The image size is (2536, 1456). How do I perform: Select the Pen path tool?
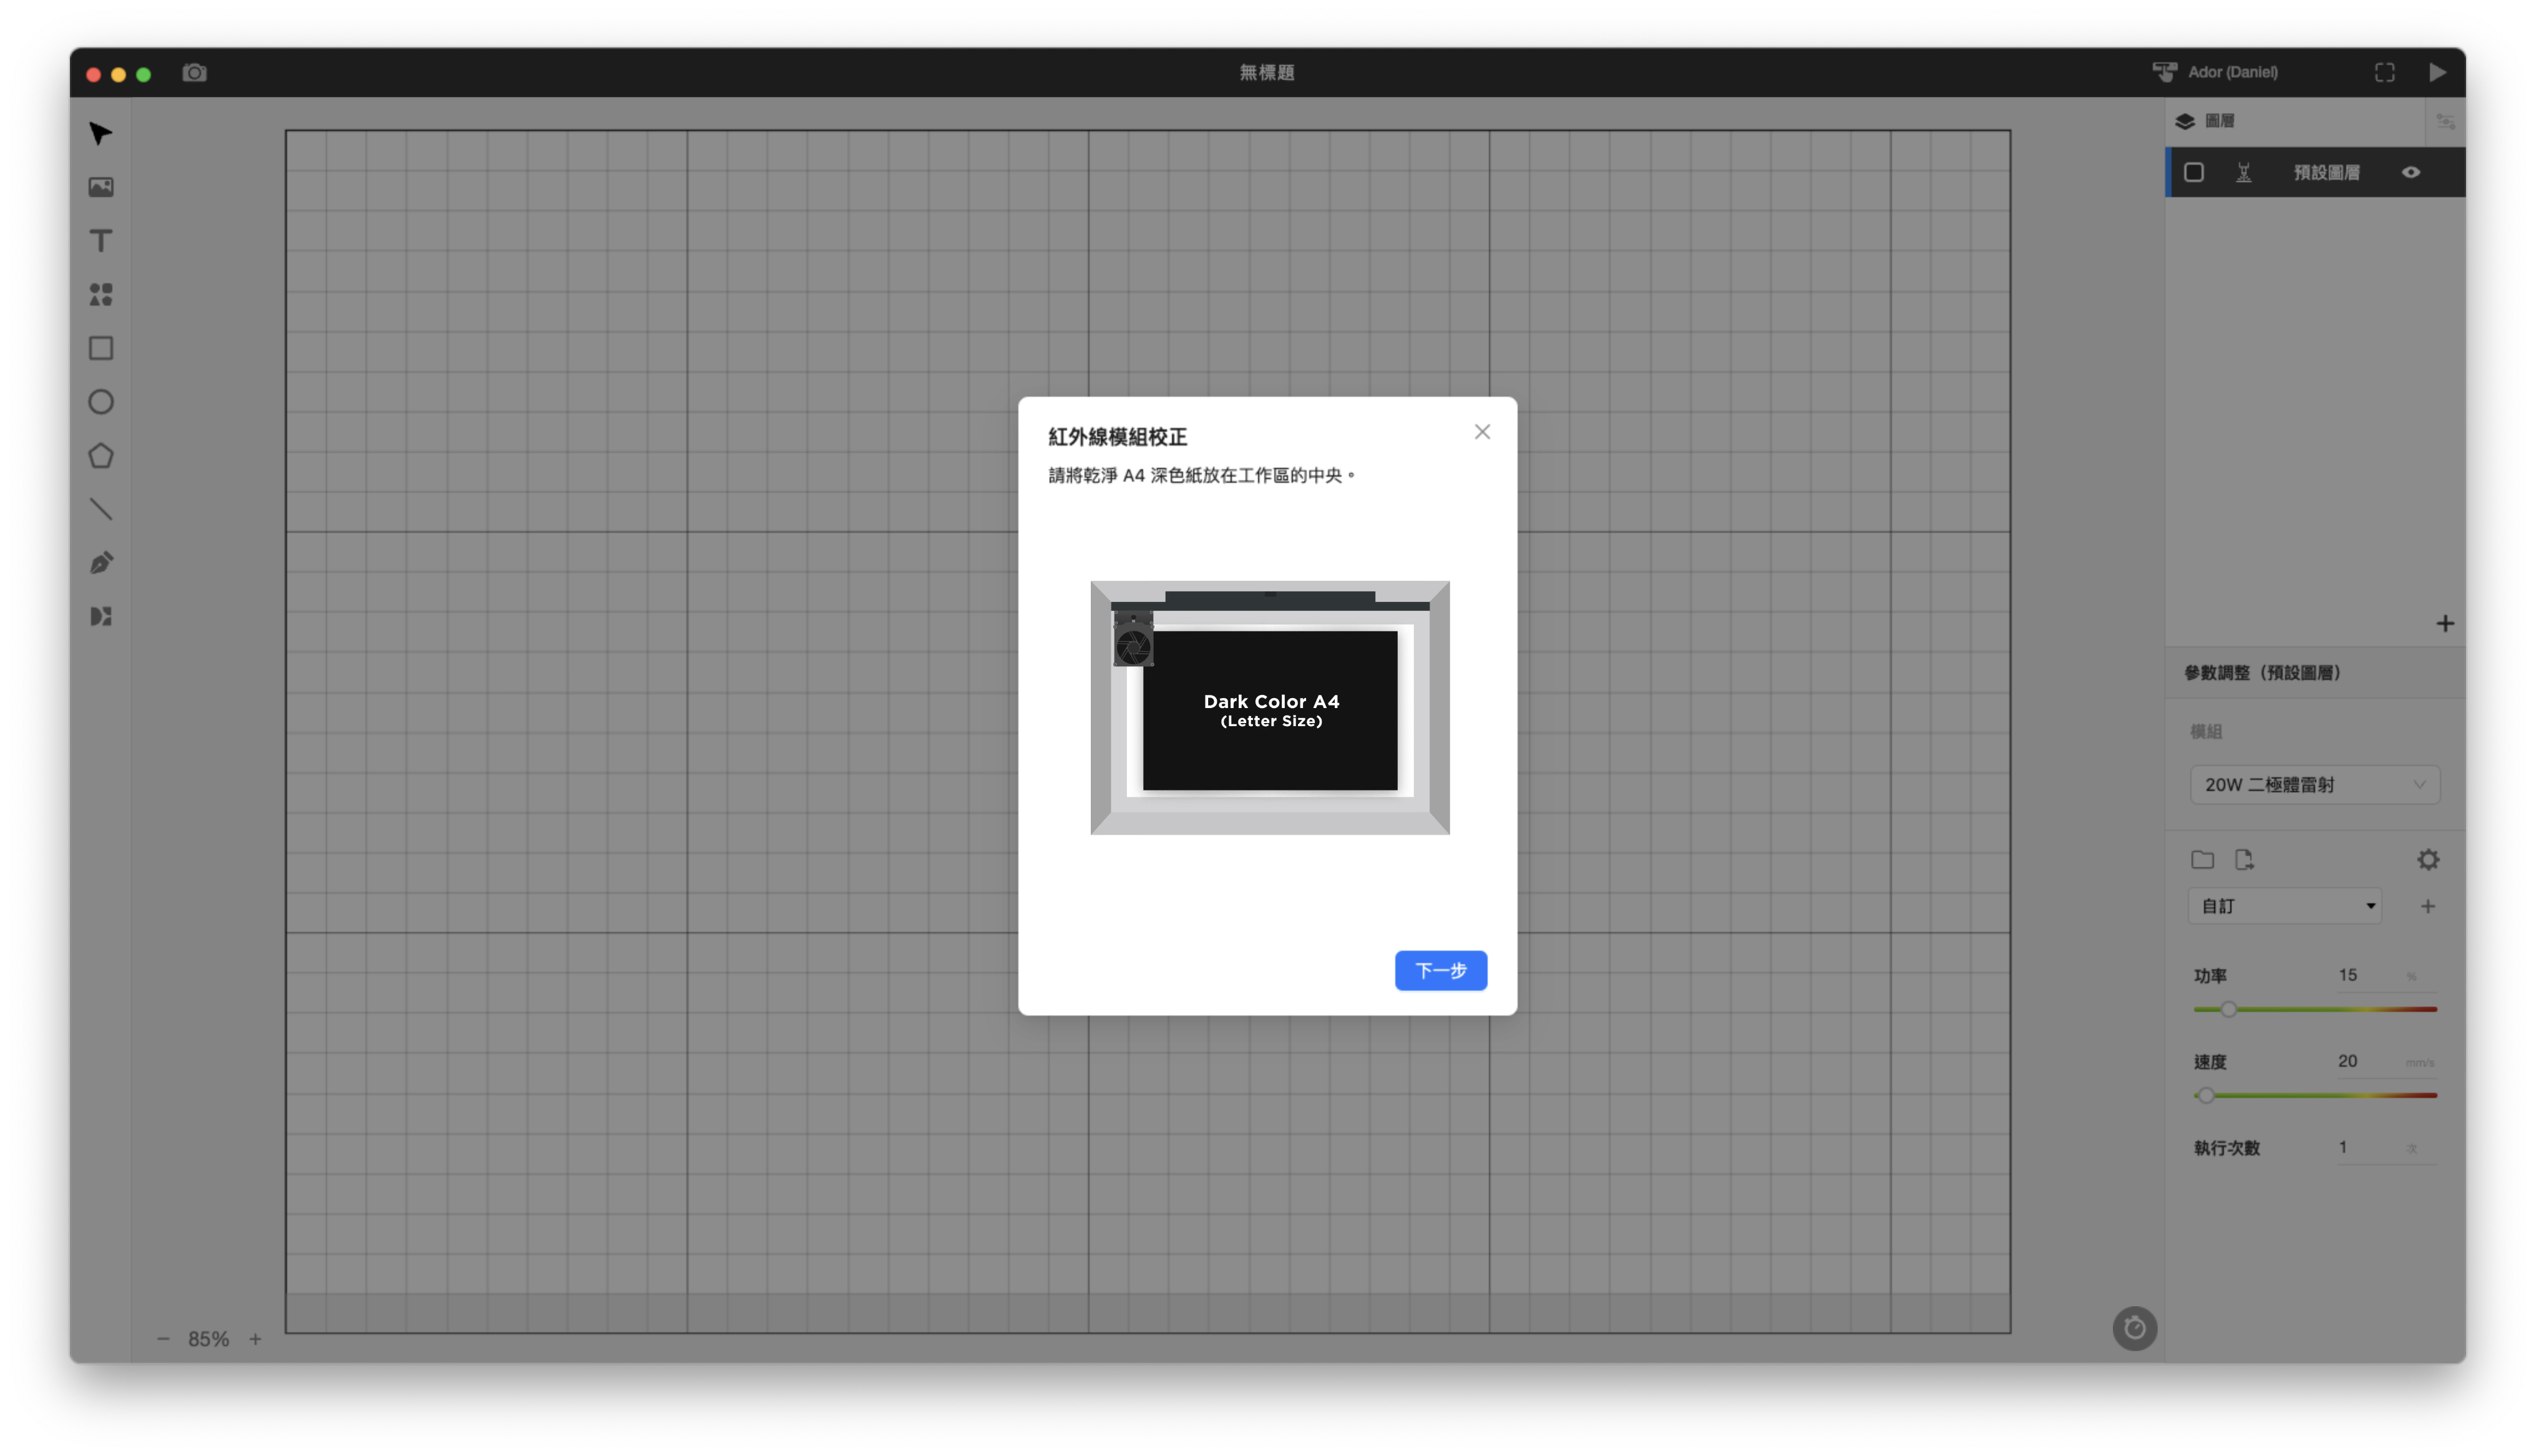pyautogui.click(x=101, y=563)
